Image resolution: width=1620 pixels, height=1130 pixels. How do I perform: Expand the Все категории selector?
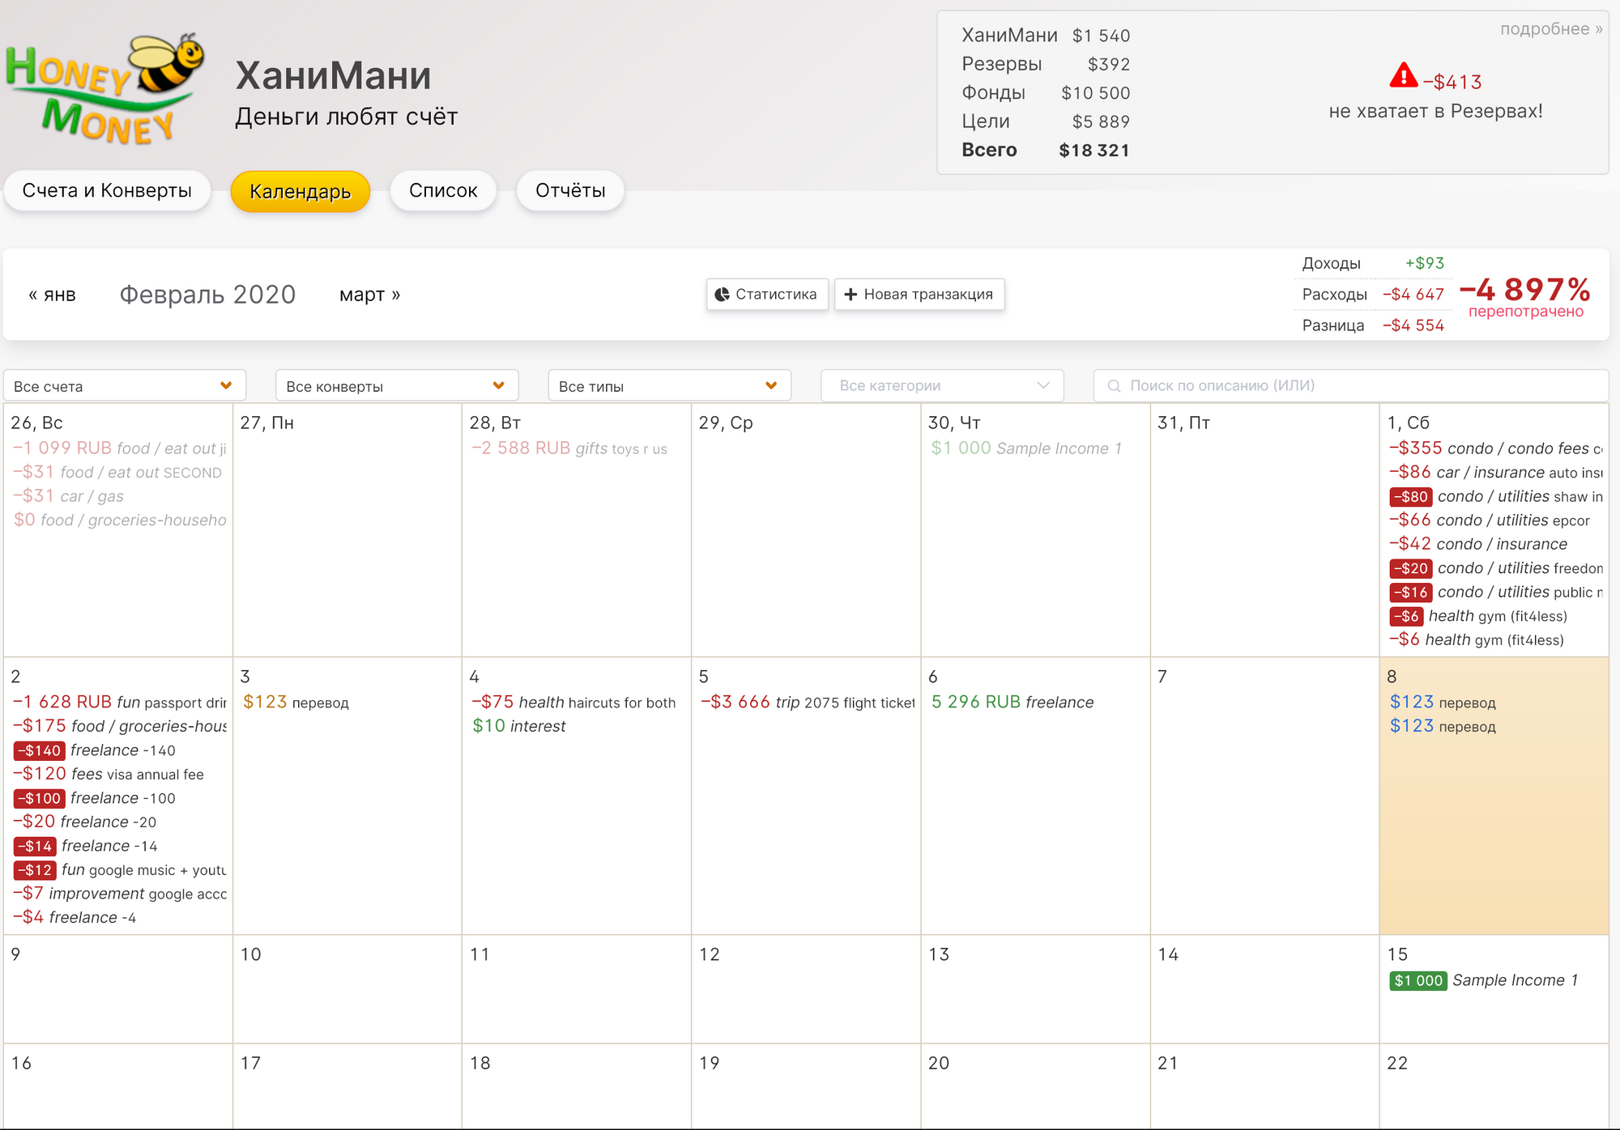pyautogui.click(x=941, y=386)
